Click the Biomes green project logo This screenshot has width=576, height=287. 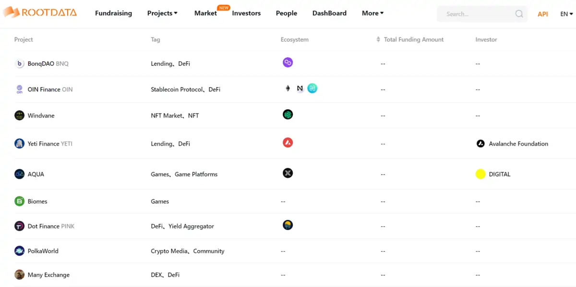click(x=19, y=201)
